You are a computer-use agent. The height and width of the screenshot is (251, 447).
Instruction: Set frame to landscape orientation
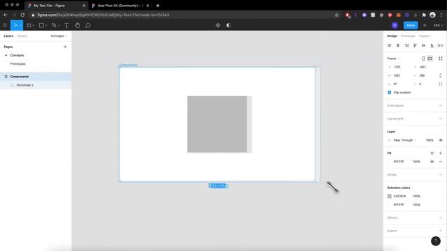(430, 59)
